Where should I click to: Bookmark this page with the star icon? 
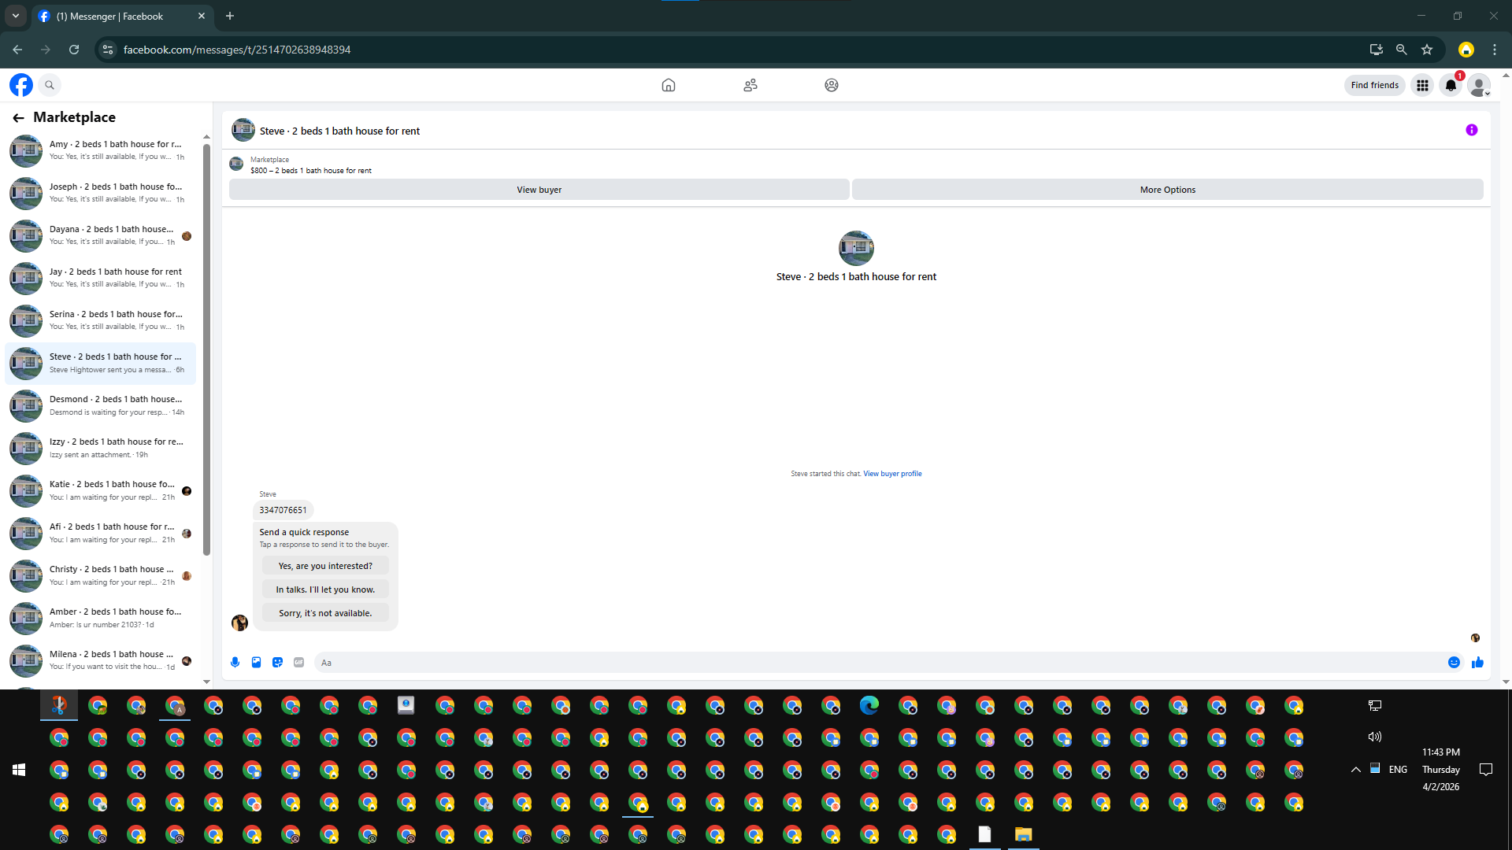point(1427,50)
